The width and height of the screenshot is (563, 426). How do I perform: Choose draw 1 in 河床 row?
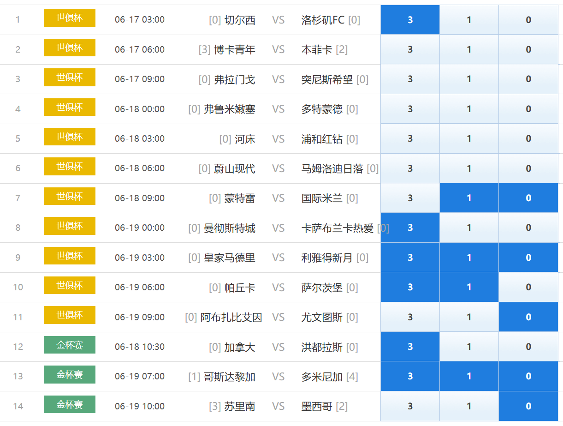point(469,138)
